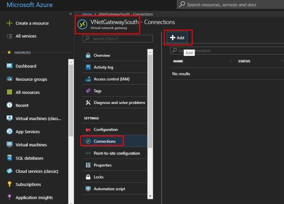Image resolution: width=284 pixels, height=204 pixels.
Task: Click the Locks padlock icon
Action: (88, 177)
